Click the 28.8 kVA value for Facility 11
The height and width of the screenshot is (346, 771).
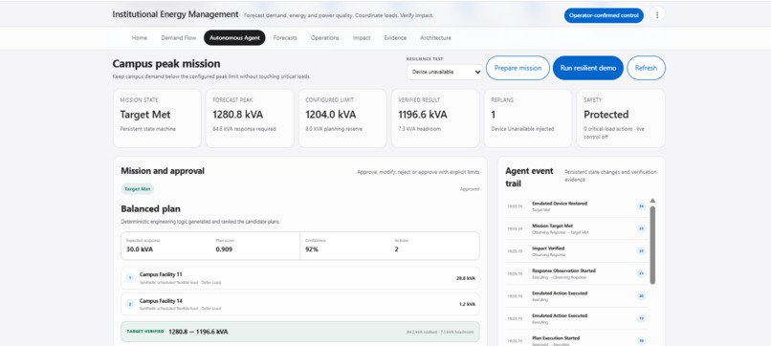coord(466,278)
